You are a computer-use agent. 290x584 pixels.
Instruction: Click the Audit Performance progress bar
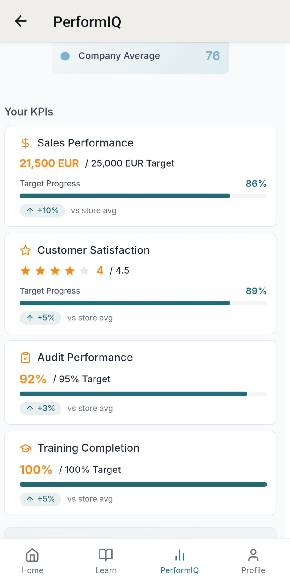pos(143,394)
